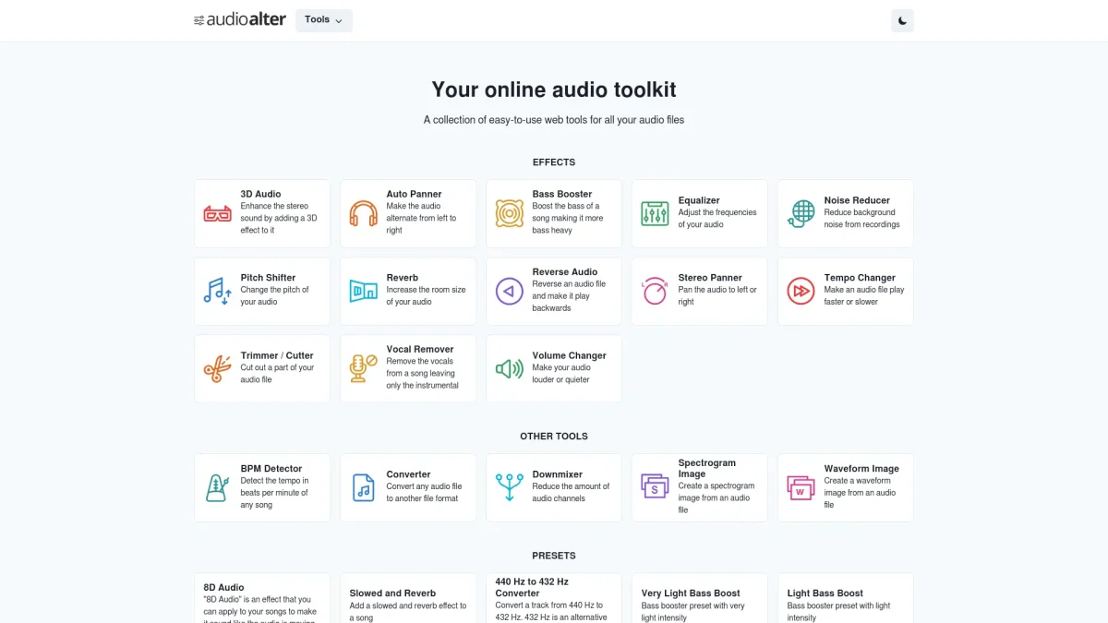Open the Volume Changer tool card
This screenshot has height=623, width=1108.
tap(554, 368)
